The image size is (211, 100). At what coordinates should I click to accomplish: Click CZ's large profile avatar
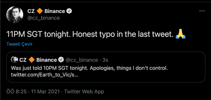pyautogui.click(x=15, y=15)
